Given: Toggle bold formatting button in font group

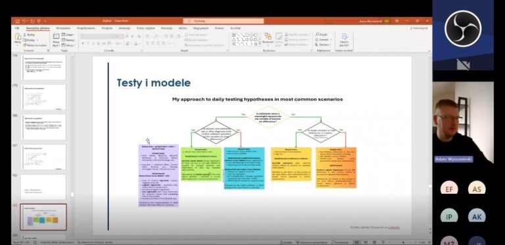Looking at the screenshot, I should click(x=83, y=43).
